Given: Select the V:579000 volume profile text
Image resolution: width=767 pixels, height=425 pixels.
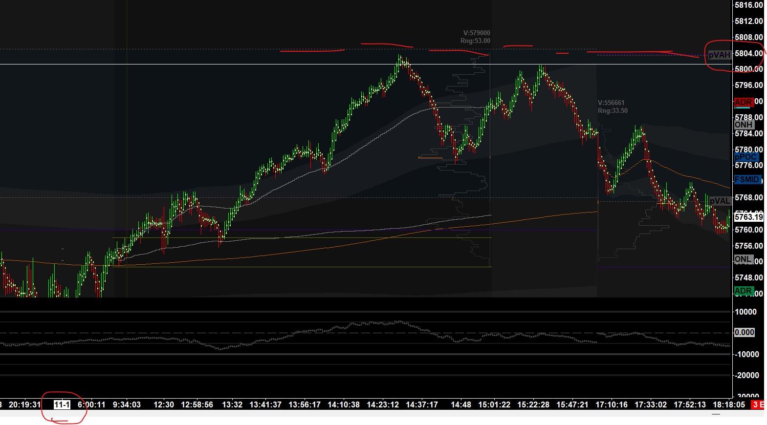Looking at the screenshot, I should [x=477, y=33].
